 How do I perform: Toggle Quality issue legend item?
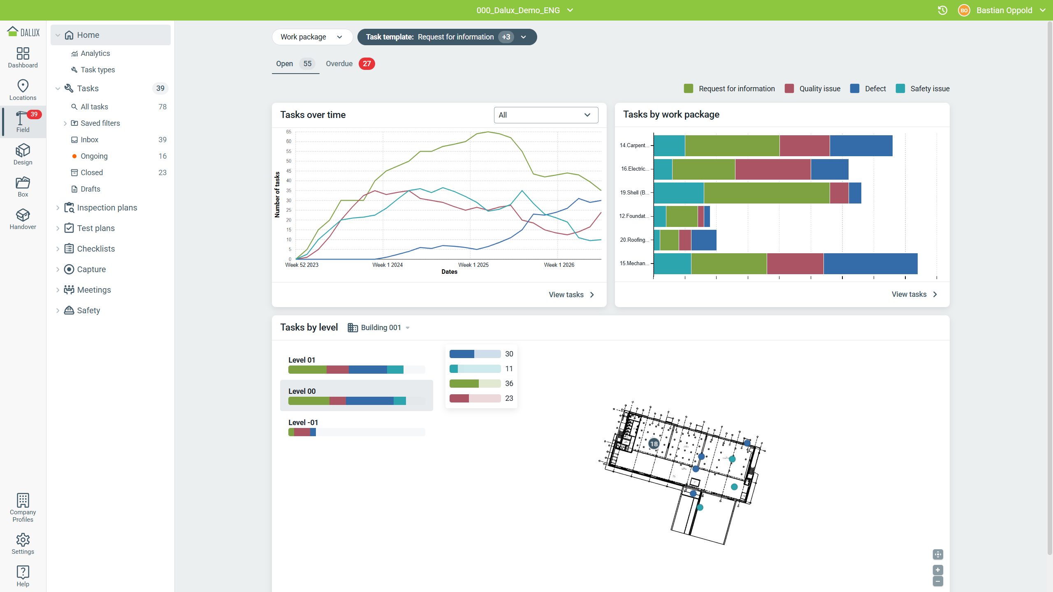pos(812,88)
